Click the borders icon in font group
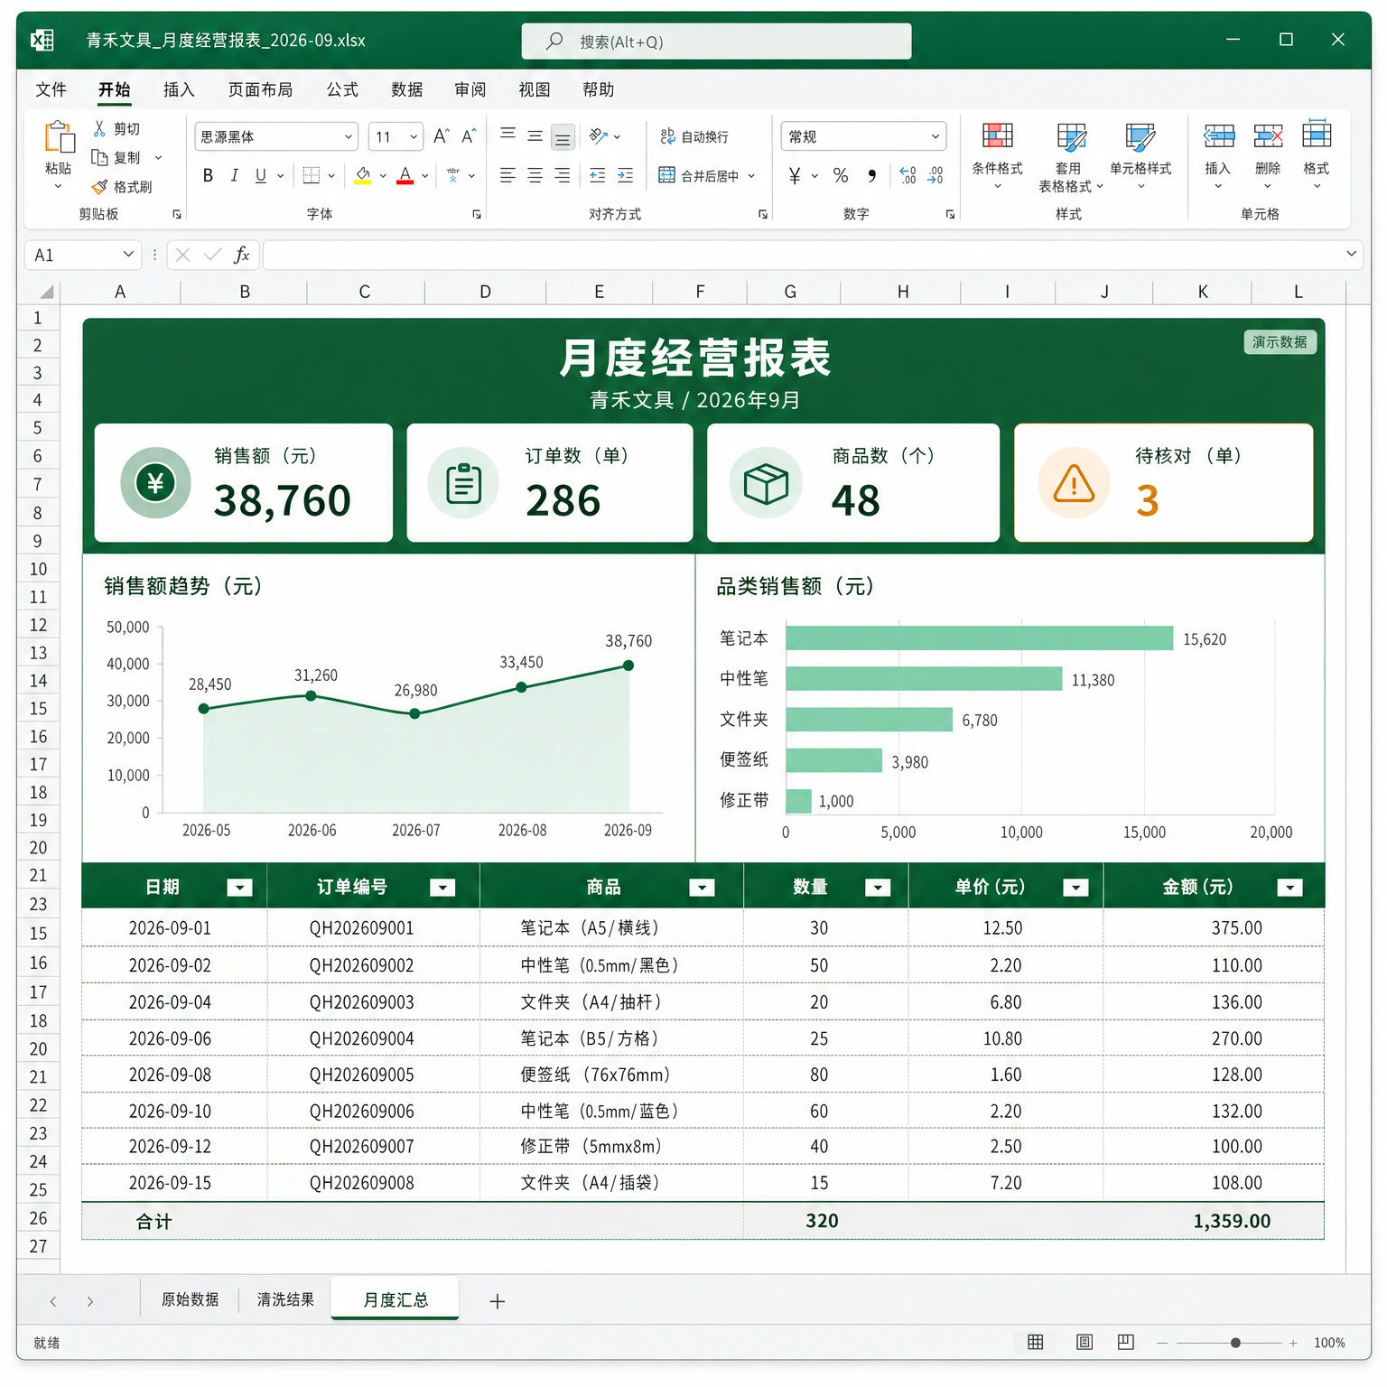1387x1387 pixels. [312, 175]
